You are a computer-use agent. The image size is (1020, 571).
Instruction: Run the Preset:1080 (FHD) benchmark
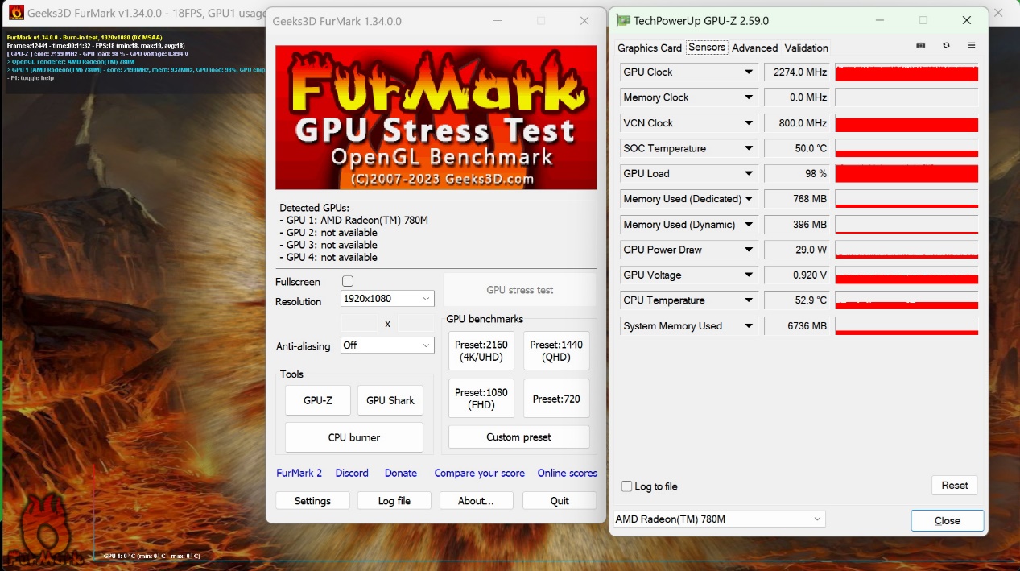[x=481, y=399]
